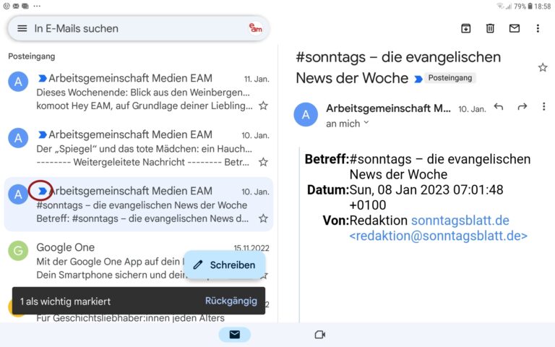Tap the clock showing 18:58
Viewport: 555px width, 347px height.
pyautogui.click(x=542, y=6)
